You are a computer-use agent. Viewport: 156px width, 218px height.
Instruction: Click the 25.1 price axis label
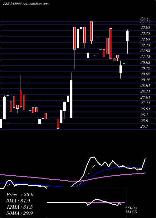pos(144,126)
